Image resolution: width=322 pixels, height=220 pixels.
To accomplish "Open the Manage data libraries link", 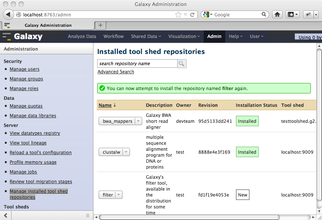I will click(33, 116).
